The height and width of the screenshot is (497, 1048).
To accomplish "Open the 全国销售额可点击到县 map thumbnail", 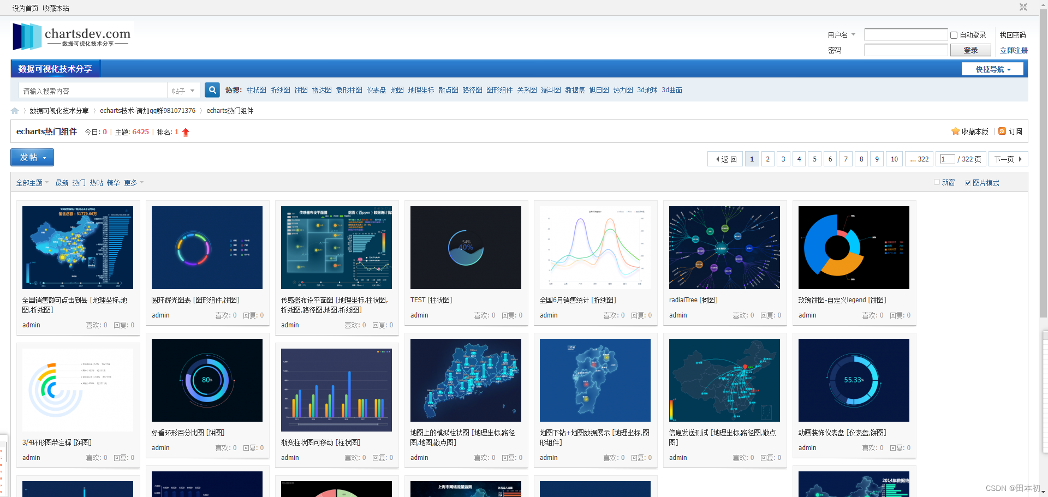I will 78,248.
